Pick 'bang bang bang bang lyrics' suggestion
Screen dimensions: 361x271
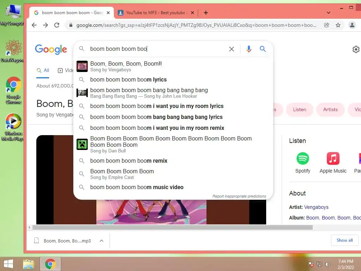pos(173,117)
